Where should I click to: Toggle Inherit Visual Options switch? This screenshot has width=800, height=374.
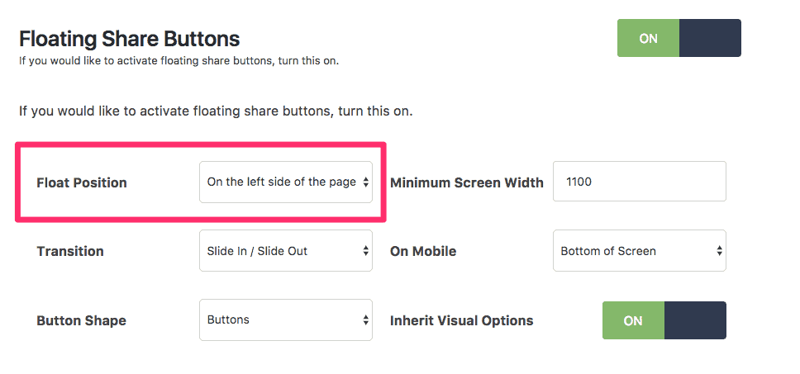664,320
